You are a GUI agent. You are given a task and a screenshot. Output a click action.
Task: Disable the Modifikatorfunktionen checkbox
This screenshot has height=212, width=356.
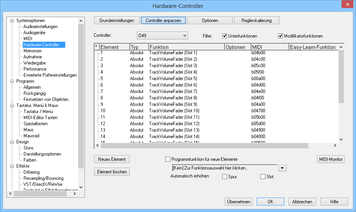point(281,36)
